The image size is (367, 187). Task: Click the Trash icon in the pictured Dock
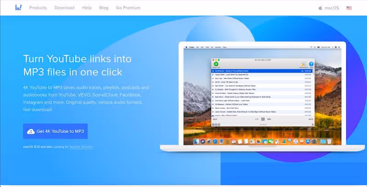point(329,142)
